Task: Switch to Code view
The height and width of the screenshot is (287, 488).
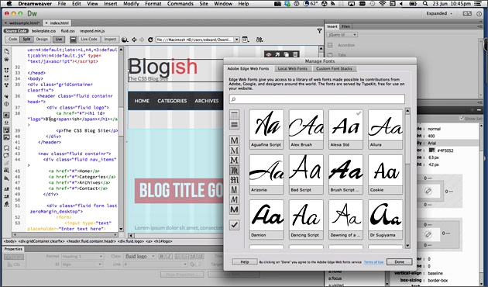Action: [x=12, y=40]
